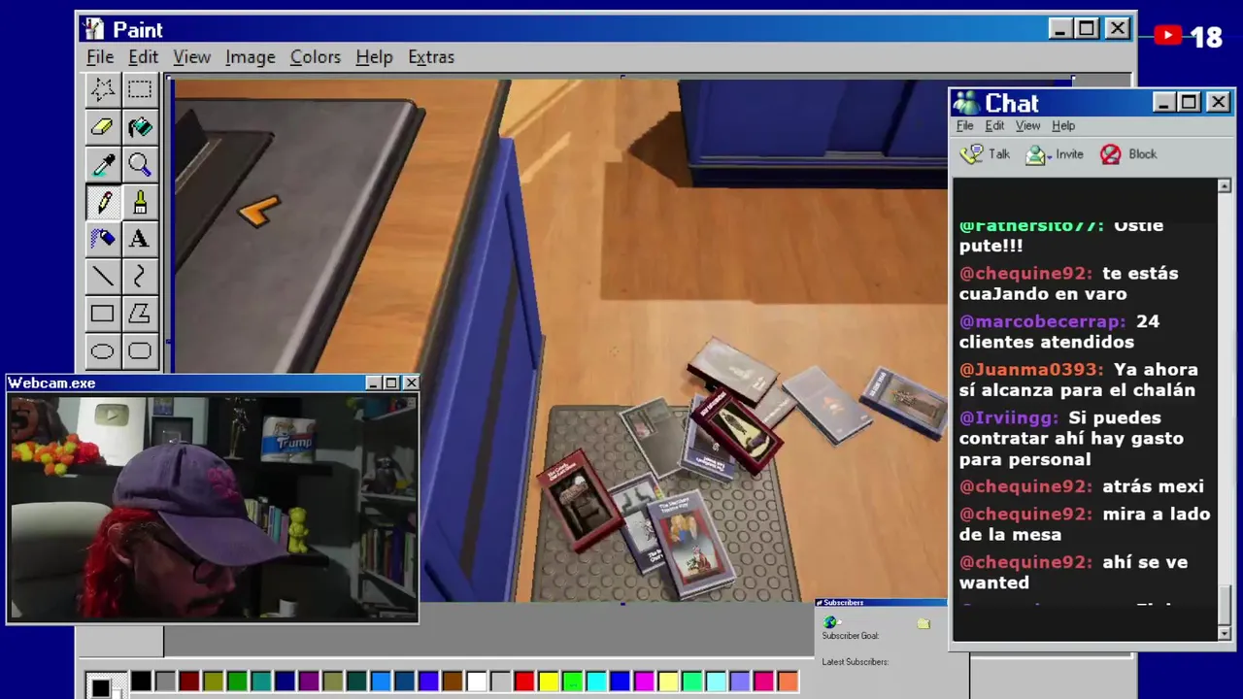Pick the yellow palette swatch
The height and width of the screenshot is (699, 1243).
[x=548, y=682]
